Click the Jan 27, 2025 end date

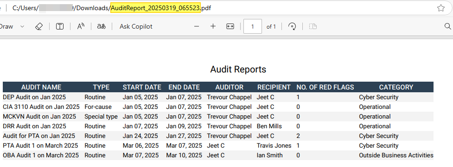point(184,136)
